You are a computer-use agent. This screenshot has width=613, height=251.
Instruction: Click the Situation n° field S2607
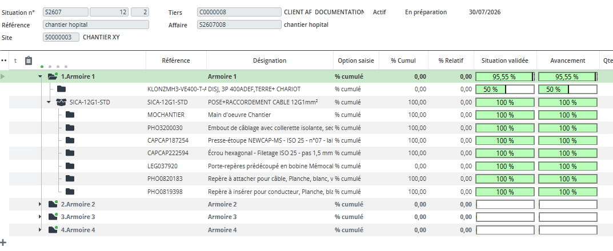(66, 12)
